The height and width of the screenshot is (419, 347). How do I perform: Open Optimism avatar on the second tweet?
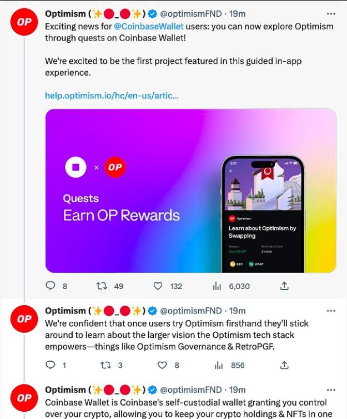(x=24, y=320)
